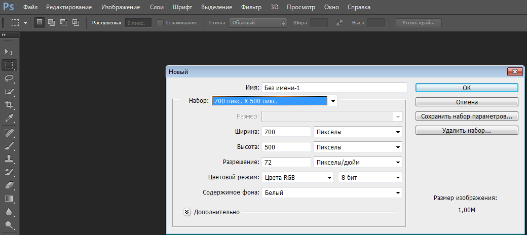Click the Отмена button

pyautogui.click(x=467, y=102)
